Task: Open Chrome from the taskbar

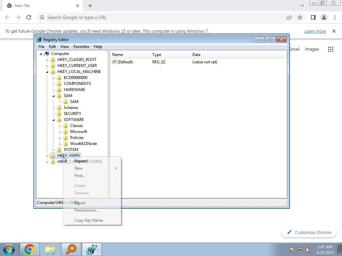Action: [30, 249]
